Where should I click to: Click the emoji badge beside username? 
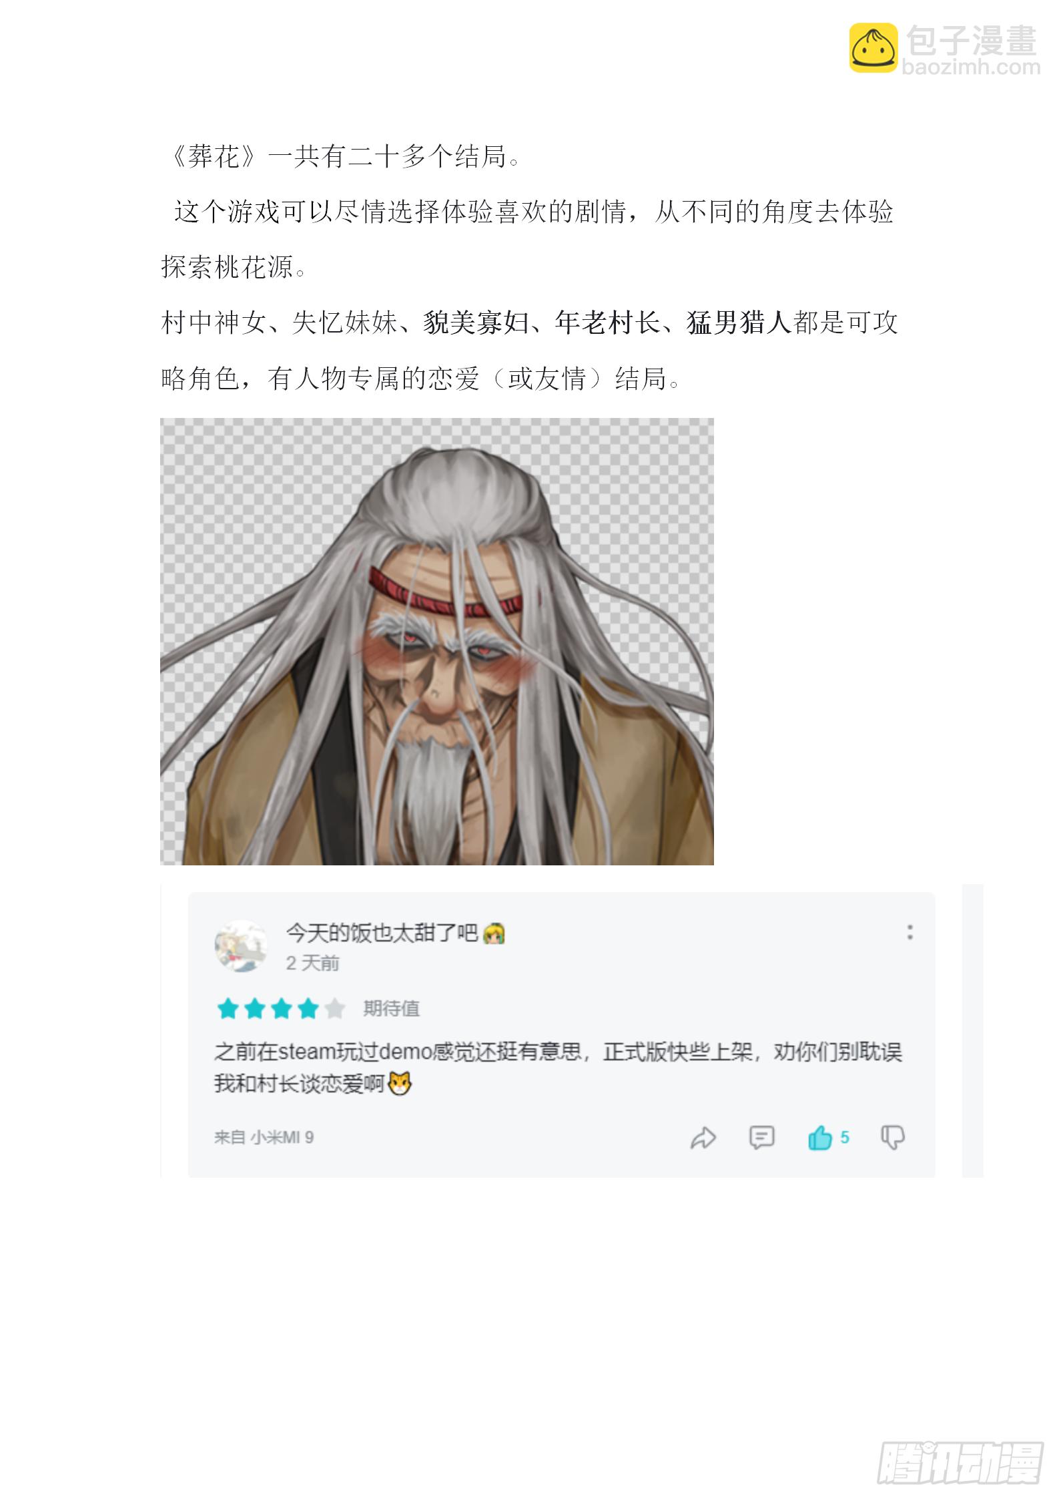click(x=494, y=933)
